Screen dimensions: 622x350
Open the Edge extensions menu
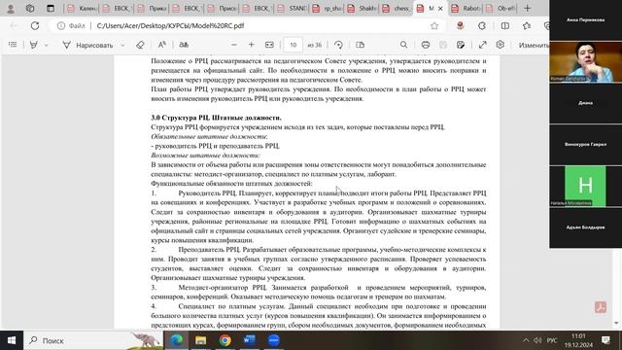(x=482, y=26)
